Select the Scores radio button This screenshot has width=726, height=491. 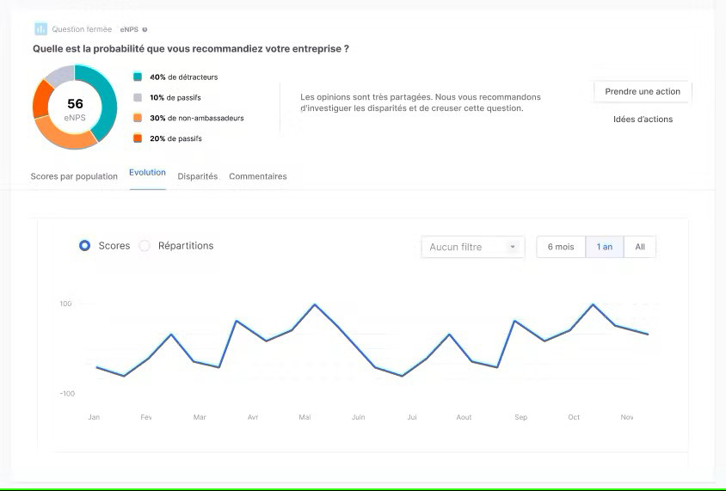[85, 246]
